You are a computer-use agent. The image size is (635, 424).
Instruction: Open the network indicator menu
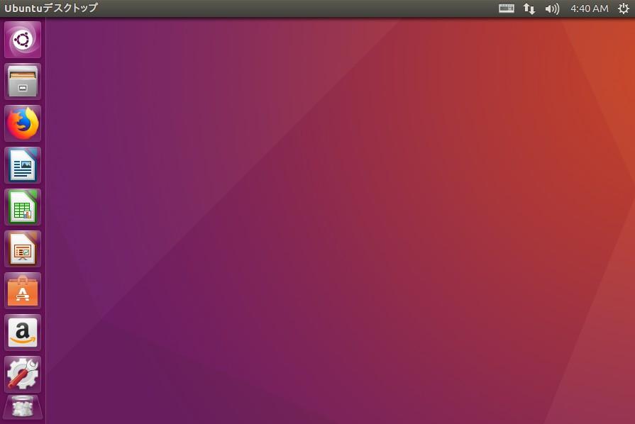pyautogui.click(x=529, y=9)
